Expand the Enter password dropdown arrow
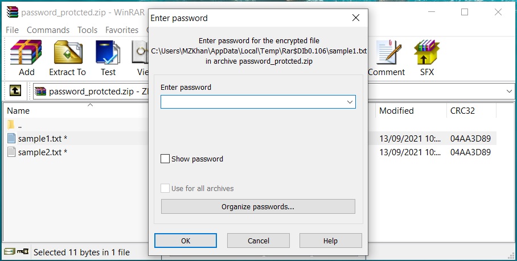 350,102
